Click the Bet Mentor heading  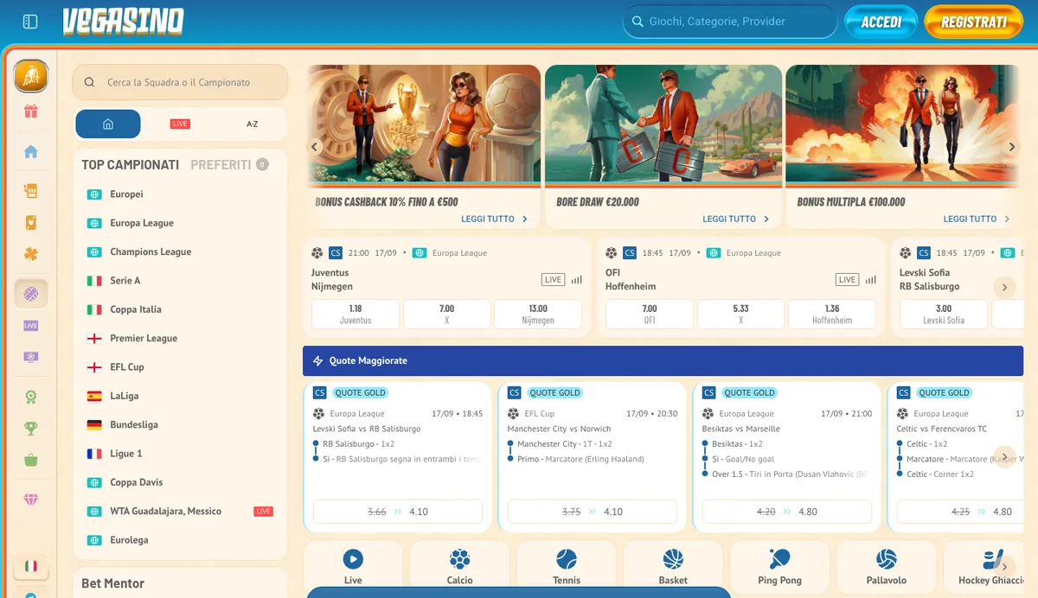coord(113,583)
